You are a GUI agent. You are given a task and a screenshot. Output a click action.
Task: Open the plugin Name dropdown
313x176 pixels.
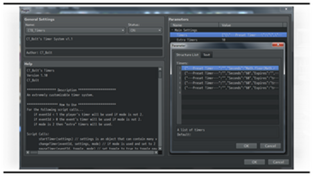coord(75,30)
